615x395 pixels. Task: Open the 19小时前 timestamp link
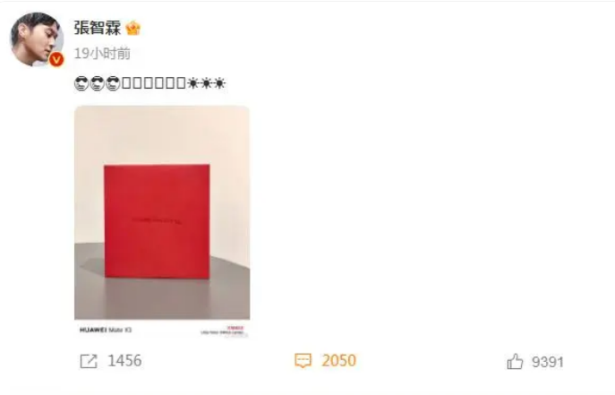102,54
